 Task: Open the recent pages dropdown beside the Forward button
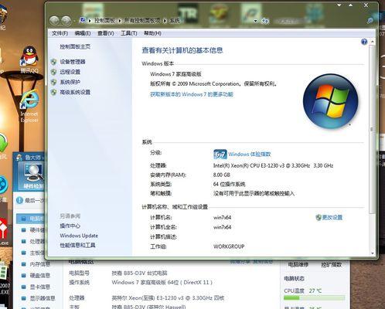(75, 21)
